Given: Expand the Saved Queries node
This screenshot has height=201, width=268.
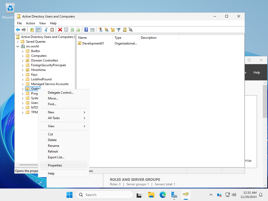Looking at the screenshot, I should [x=18, y=42].
